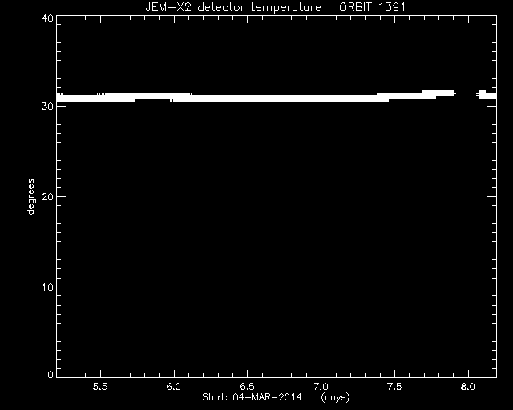Screen dimensions: 513x410
Task: Click the raised data segment near day 7.8
Action: coord(438,93)
